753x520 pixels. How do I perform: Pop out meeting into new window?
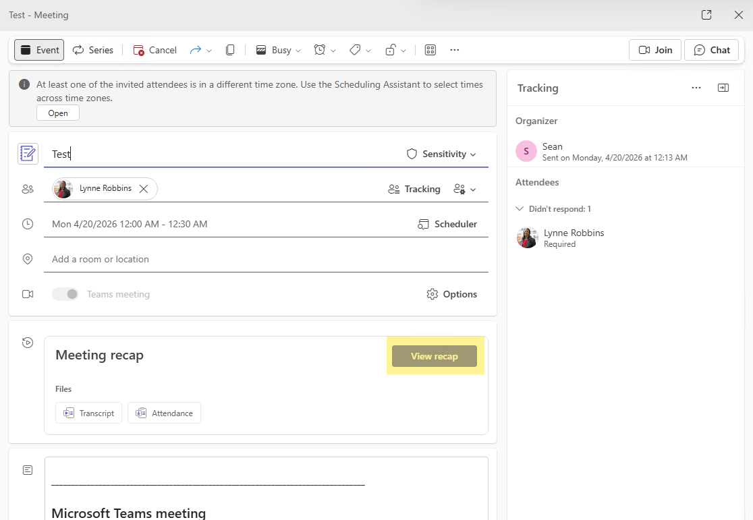(706, 15)
